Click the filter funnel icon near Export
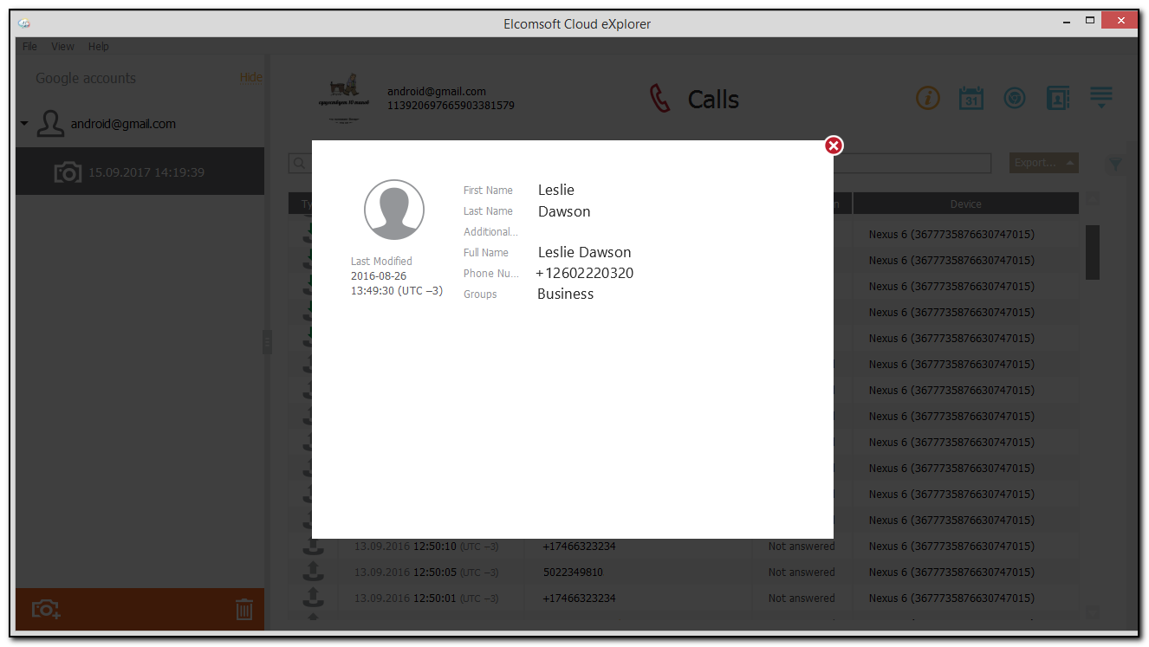 1115,163
